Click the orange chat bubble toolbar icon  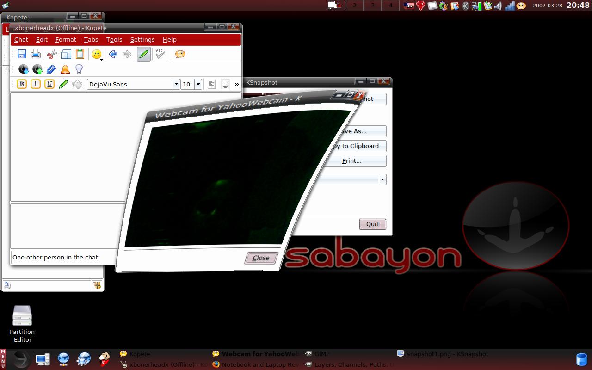point(180,54)
